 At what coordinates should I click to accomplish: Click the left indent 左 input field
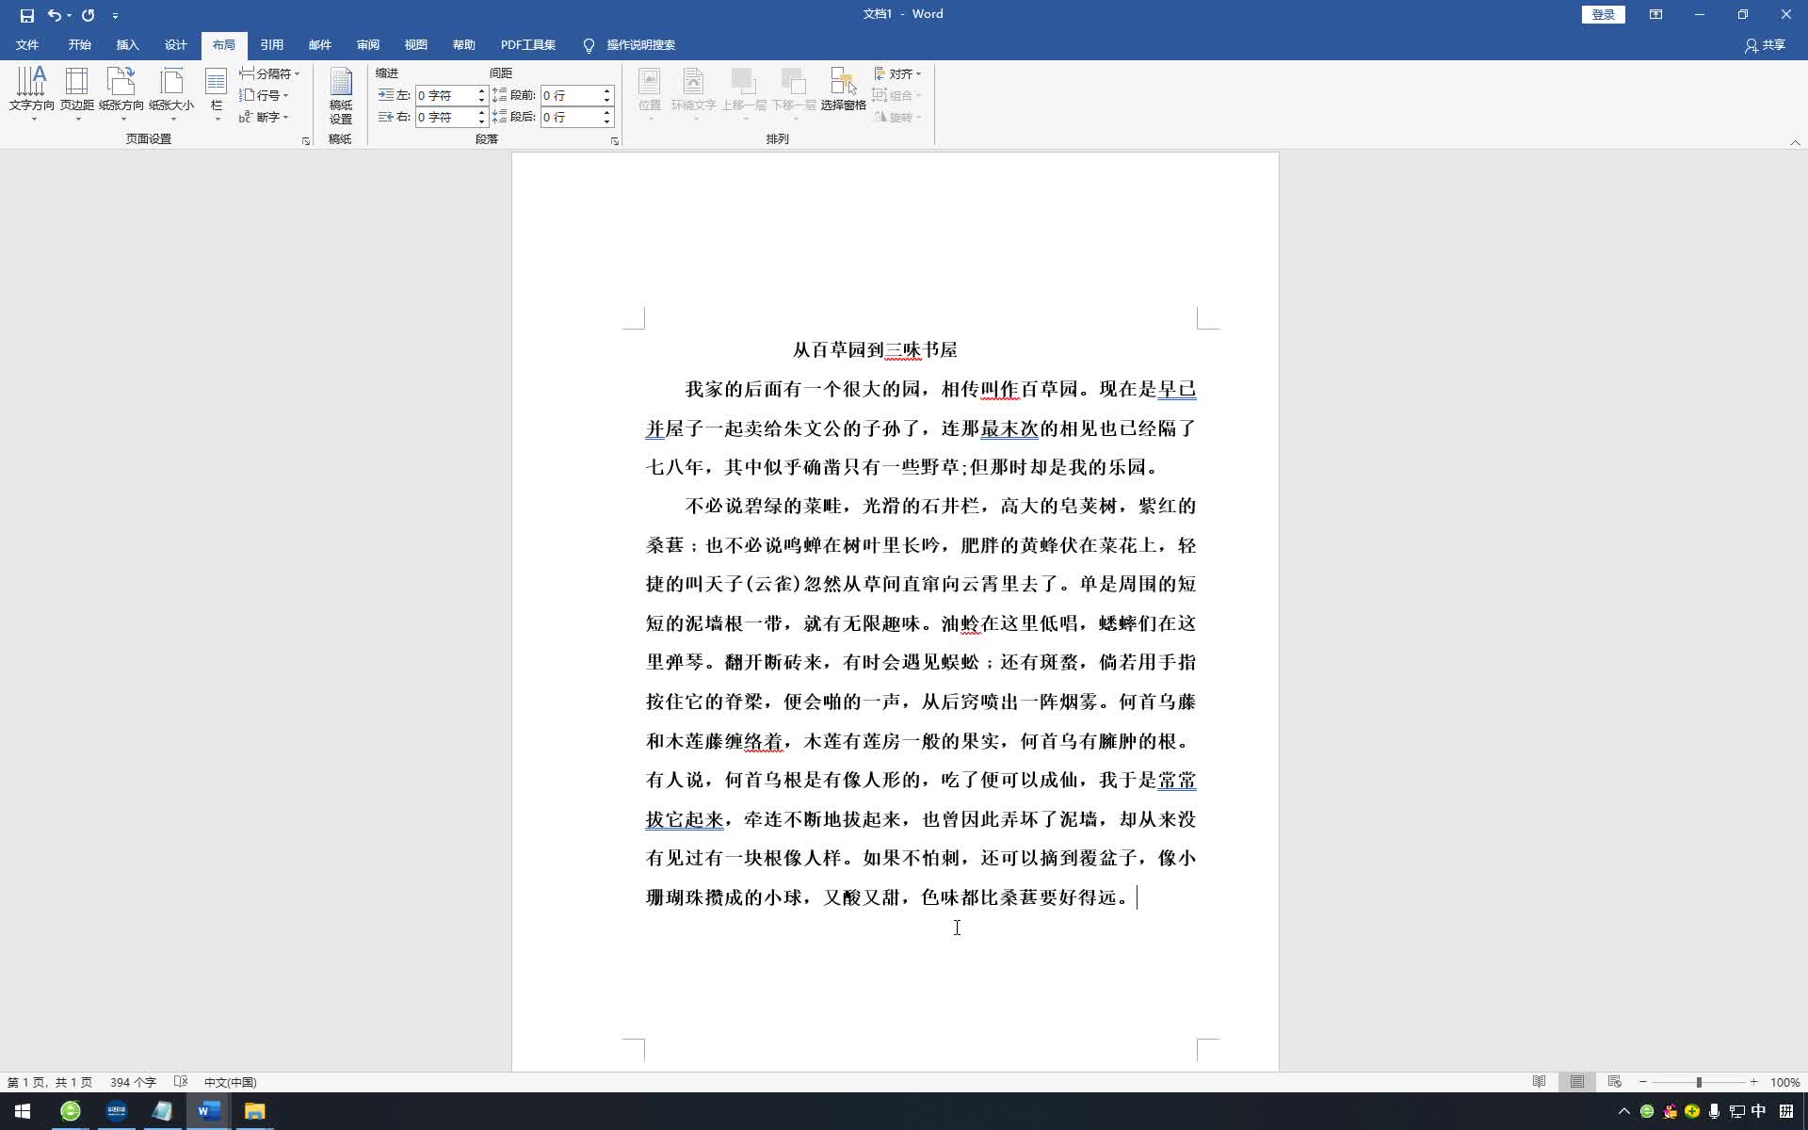point(445,95)
